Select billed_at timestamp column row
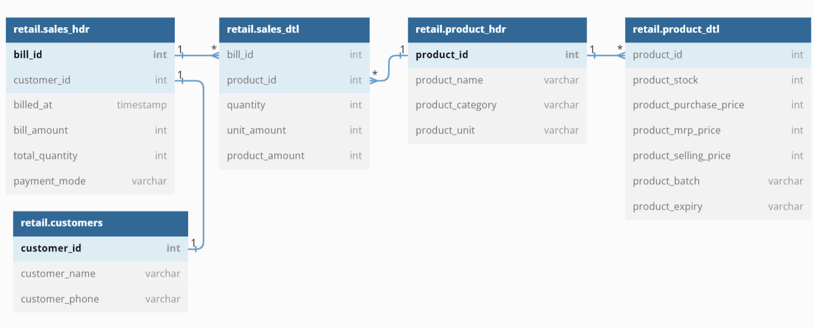The width and height of the screenshot is (814, 328). tap(90, 105)
